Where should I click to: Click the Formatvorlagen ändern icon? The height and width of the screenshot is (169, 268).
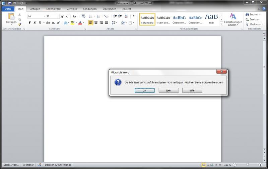coord(233,16)
